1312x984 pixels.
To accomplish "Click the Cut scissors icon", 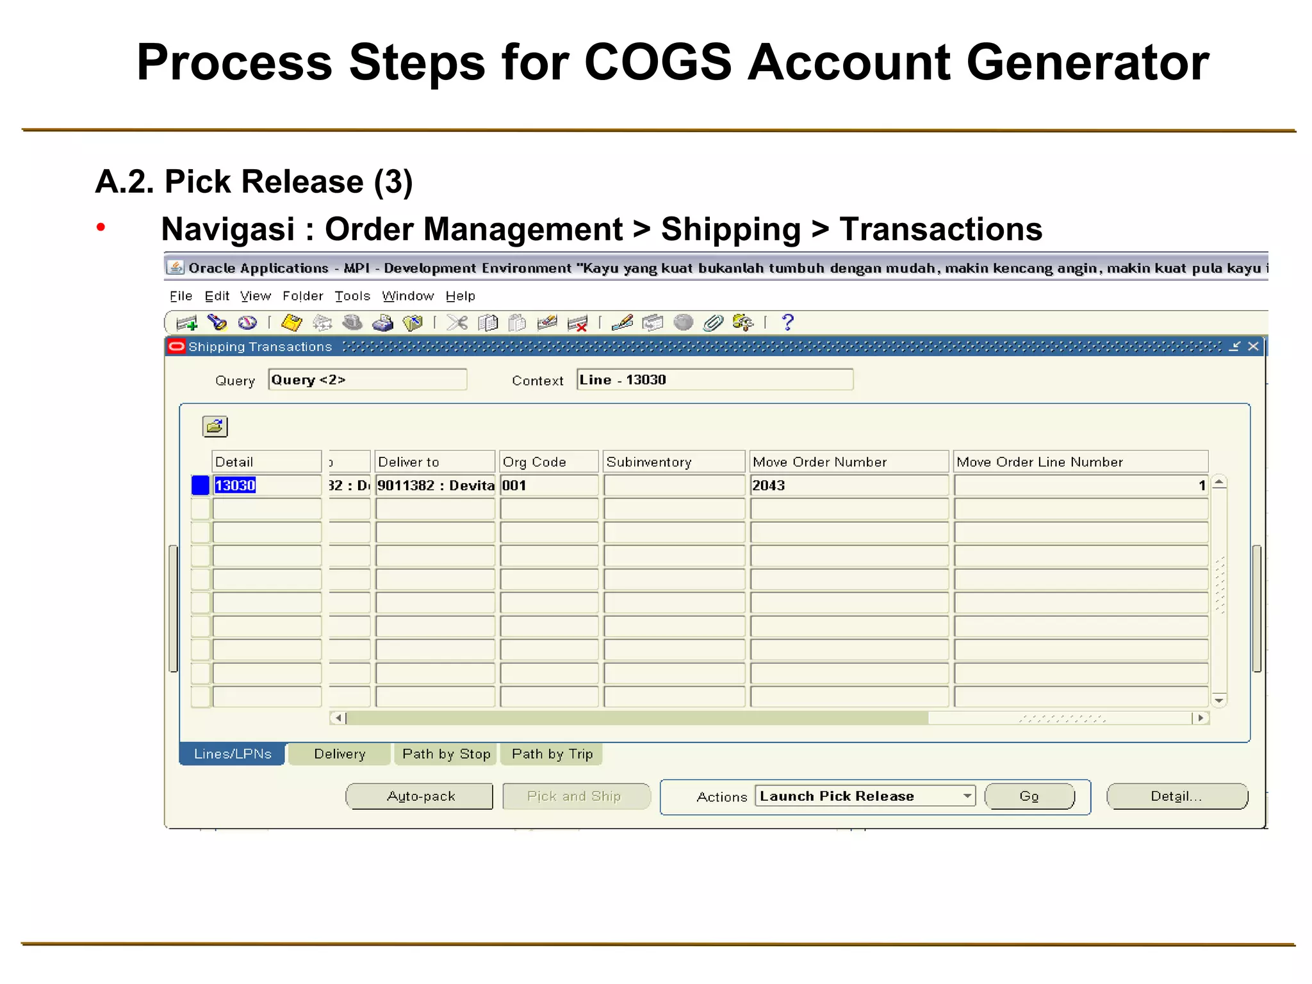I will point(457,322).
